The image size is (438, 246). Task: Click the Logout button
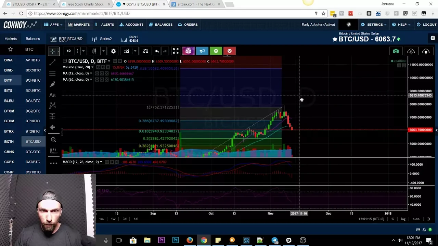point(426,25)
